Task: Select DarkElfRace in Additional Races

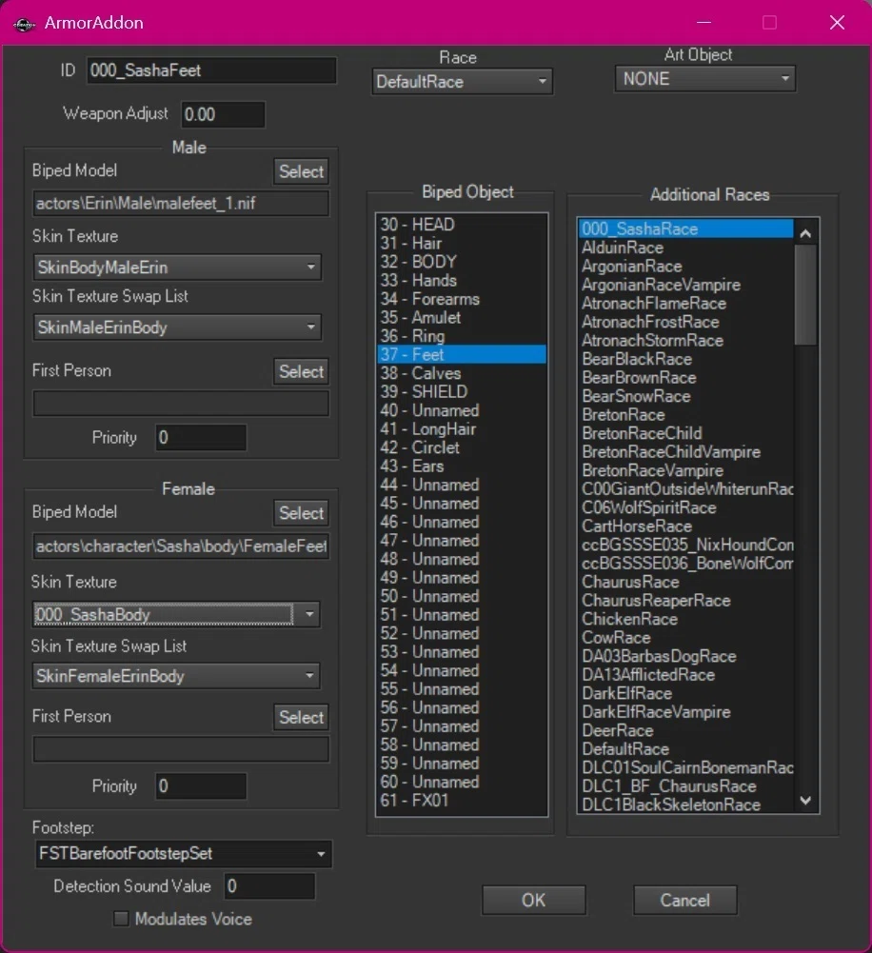Action: click(686, 693)
